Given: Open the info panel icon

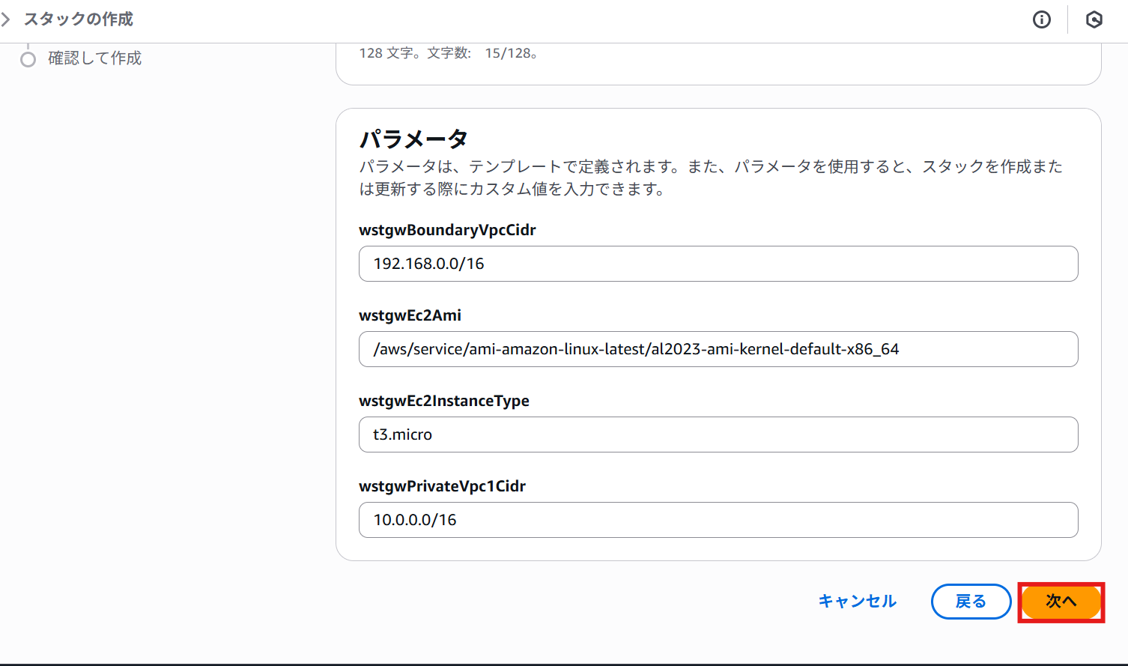Looking at the screenshot, I should click(1042, 19).
